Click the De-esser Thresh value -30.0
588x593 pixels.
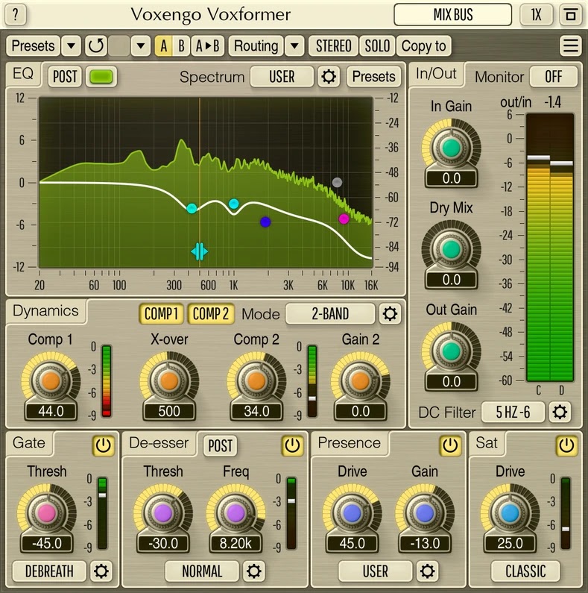(x=163, y=544)
